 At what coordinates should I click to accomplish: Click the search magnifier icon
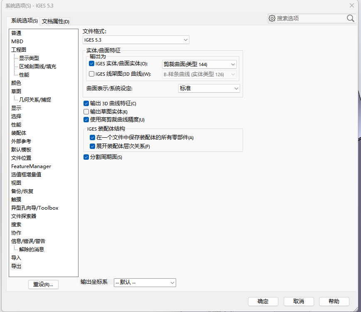click(x=351, y=18)
